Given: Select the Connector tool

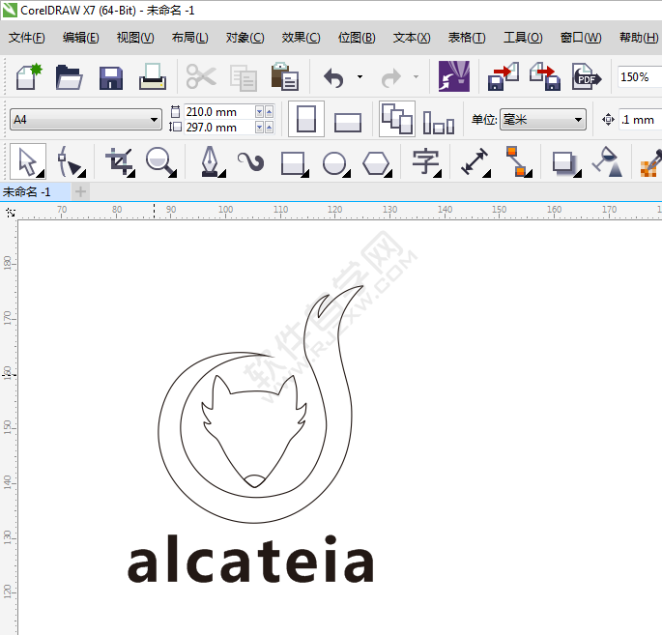Looking at the screenshot, I should [518, 161].
